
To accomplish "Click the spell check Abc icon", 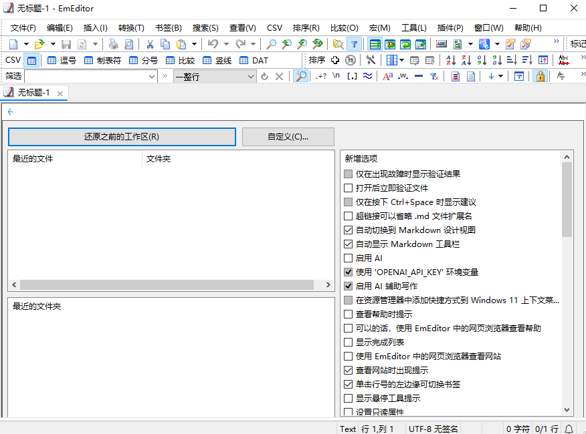I will point(563,59).
